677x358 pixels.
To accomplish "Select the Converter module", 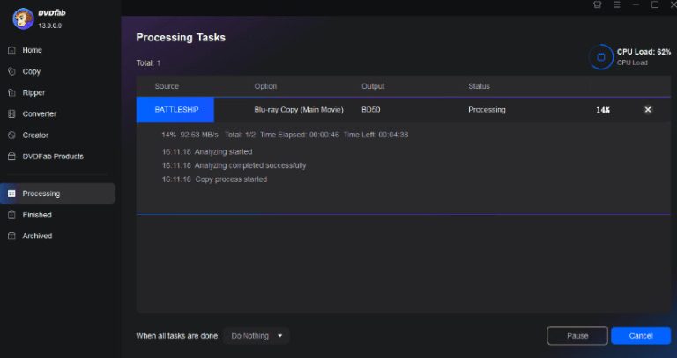I will (39, 113).
